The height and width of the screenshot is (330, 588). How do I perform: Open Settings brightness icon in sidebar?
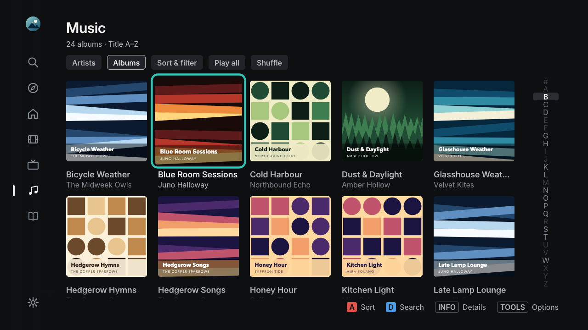point(33,302)
